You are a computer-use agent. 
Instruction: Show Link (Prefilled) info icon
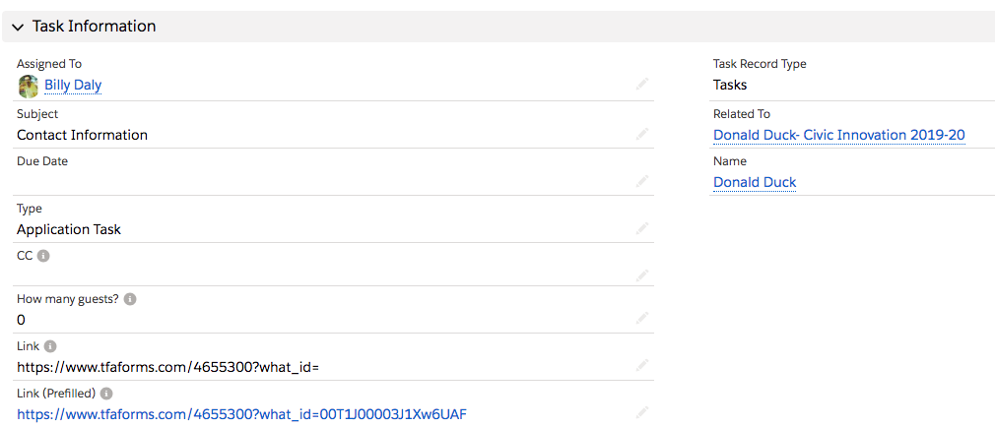106,394
